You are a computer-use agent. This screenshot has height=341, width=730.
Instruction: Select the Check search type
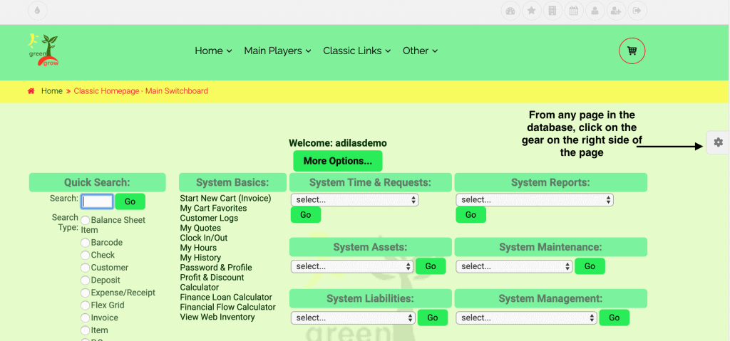click(86, 255)
